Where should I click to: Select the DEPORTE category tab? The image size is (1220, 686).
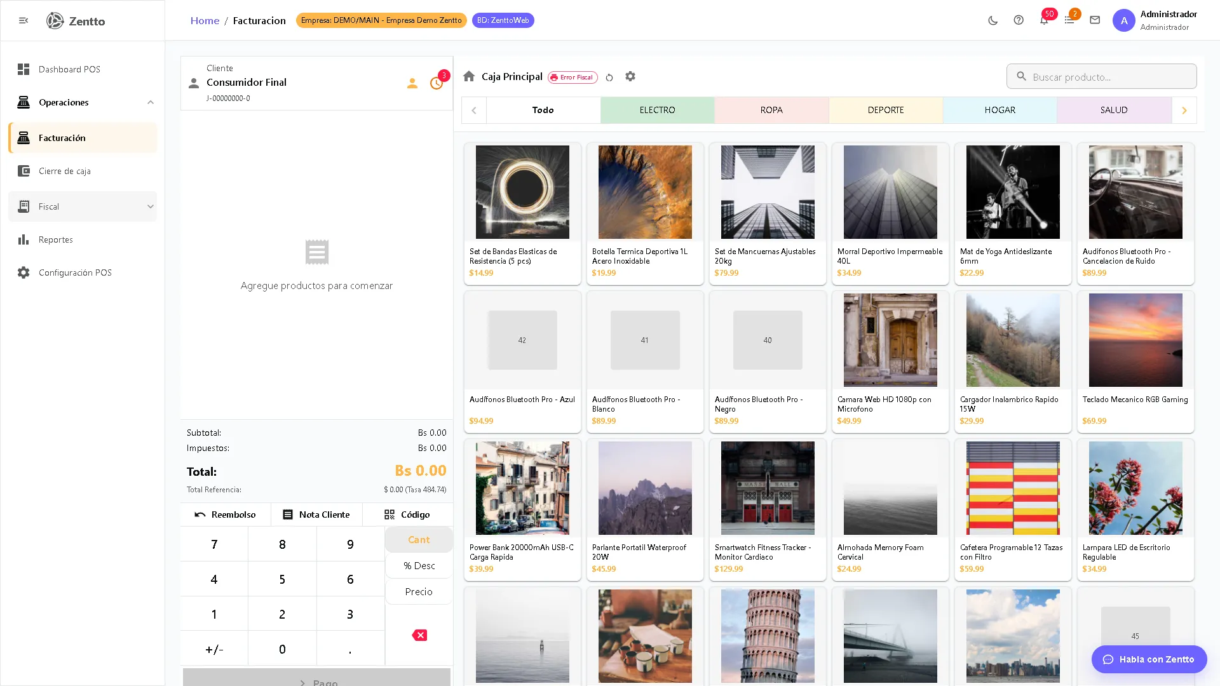886,111
